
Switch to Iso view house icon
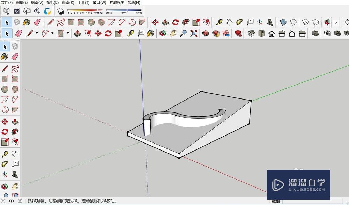pyautogui.click(x=251, y=34)
